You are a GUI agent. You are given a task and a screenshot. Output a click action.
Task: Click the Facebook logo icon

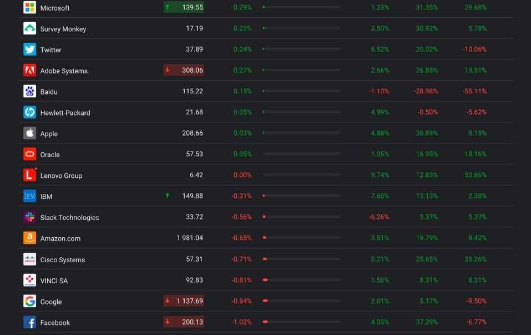tap(29, 322)
